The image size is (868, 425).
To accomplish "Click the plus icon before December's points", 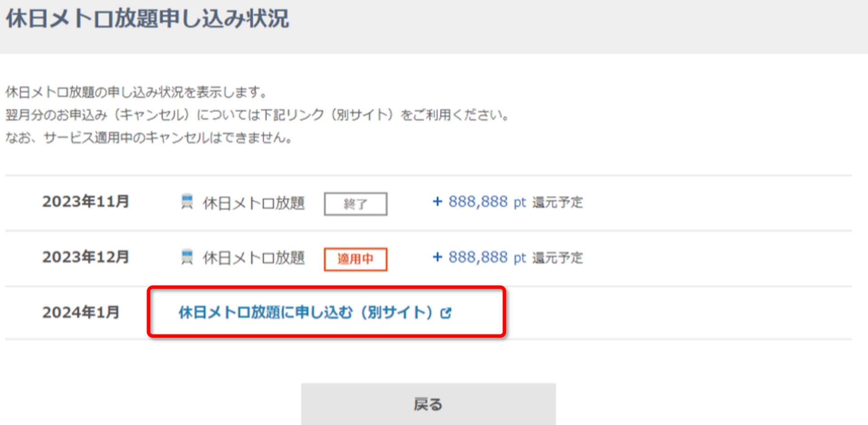I will [x=437, y=257].
